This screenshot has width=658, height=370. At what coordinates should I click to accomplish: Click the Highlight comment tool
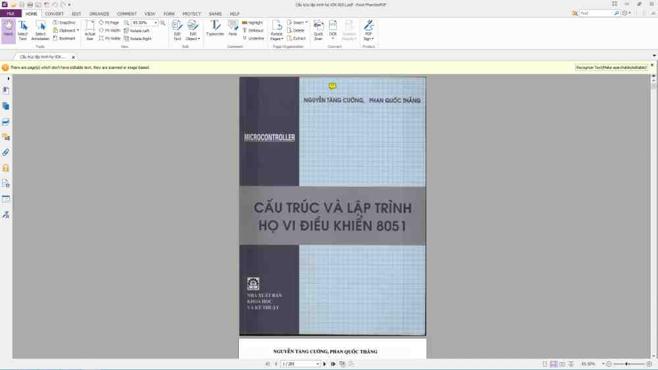coord(253,22)
